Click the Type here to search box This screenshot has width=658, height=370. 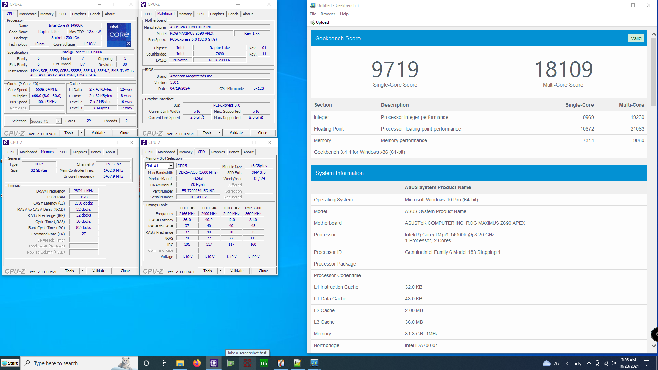(79, 363)
